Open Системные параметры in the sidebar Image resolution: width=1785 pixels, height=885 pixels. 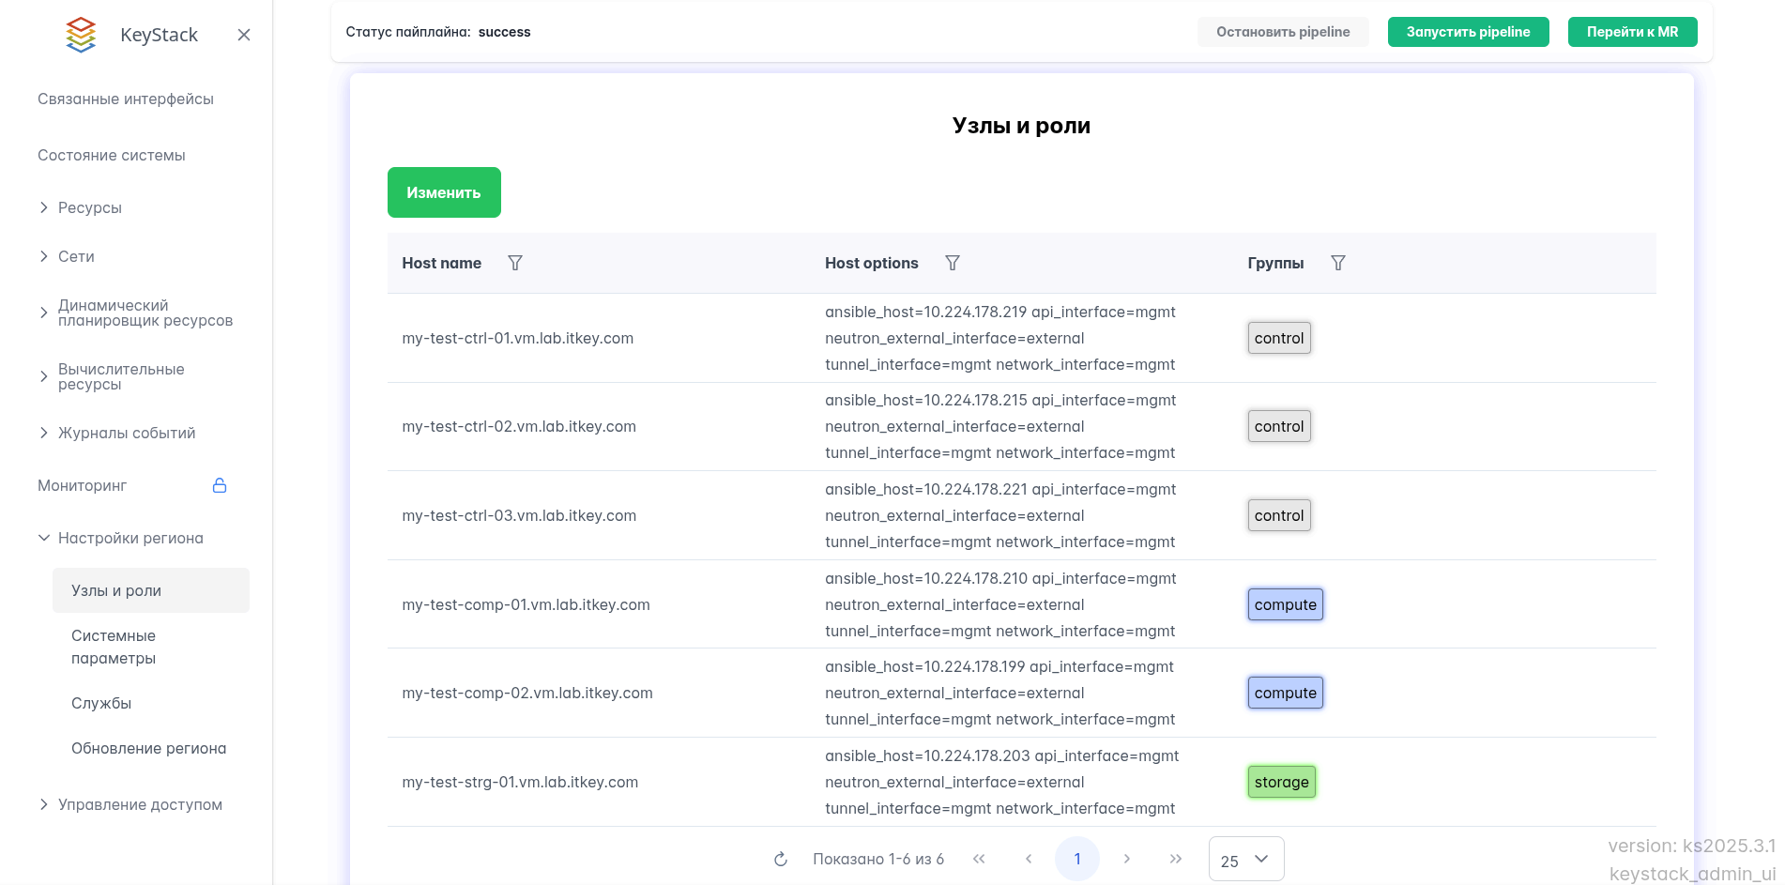(114, 647)
